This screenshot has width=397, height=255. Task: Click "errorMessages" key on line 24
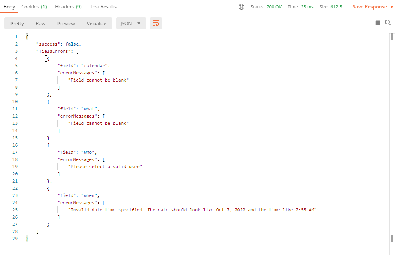[x=77, y=203]
